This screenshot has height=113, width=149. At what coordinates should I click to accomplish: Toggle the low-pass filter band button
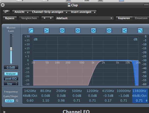point(140,30)
